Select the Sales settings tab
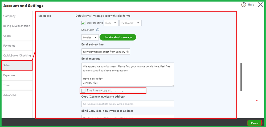 [17, 65]
